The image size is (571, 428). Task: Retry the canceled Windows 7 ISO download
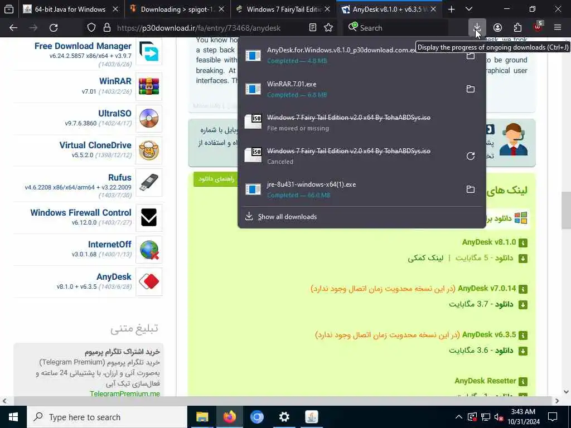[471, 156]
